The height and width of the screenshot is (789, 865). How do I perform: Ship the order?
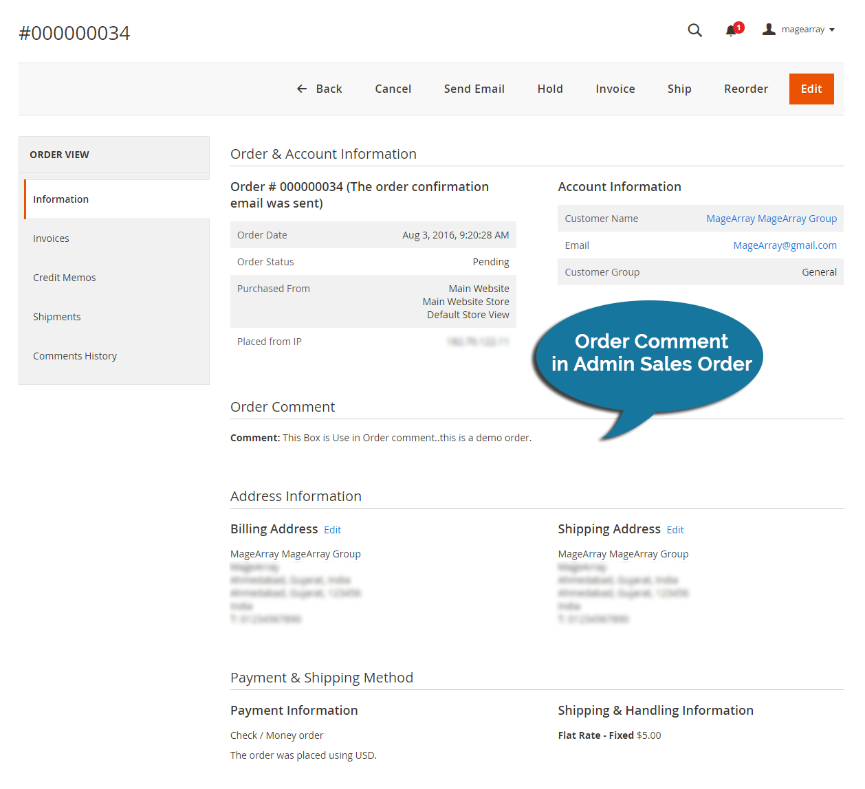679,89
